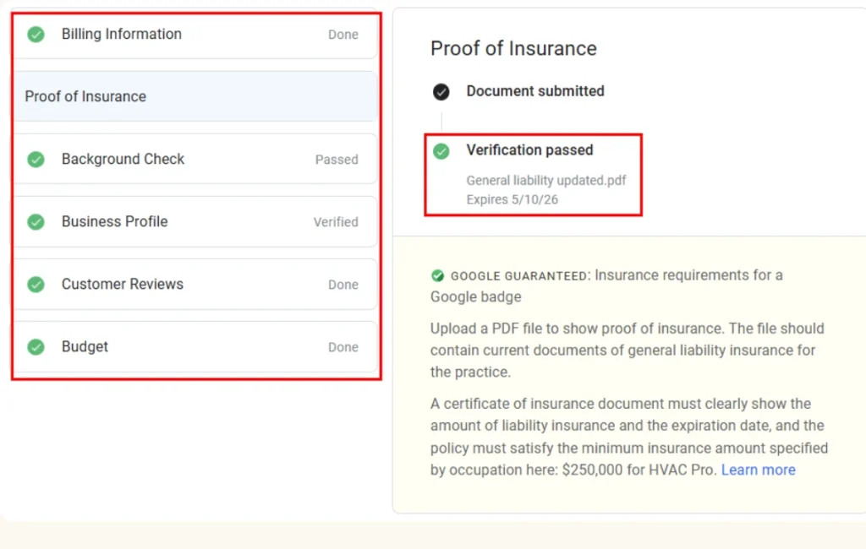Screen dimensions: 866x549
Task: Click the Expires 5/10/26 date text
Action: point(512,200)
